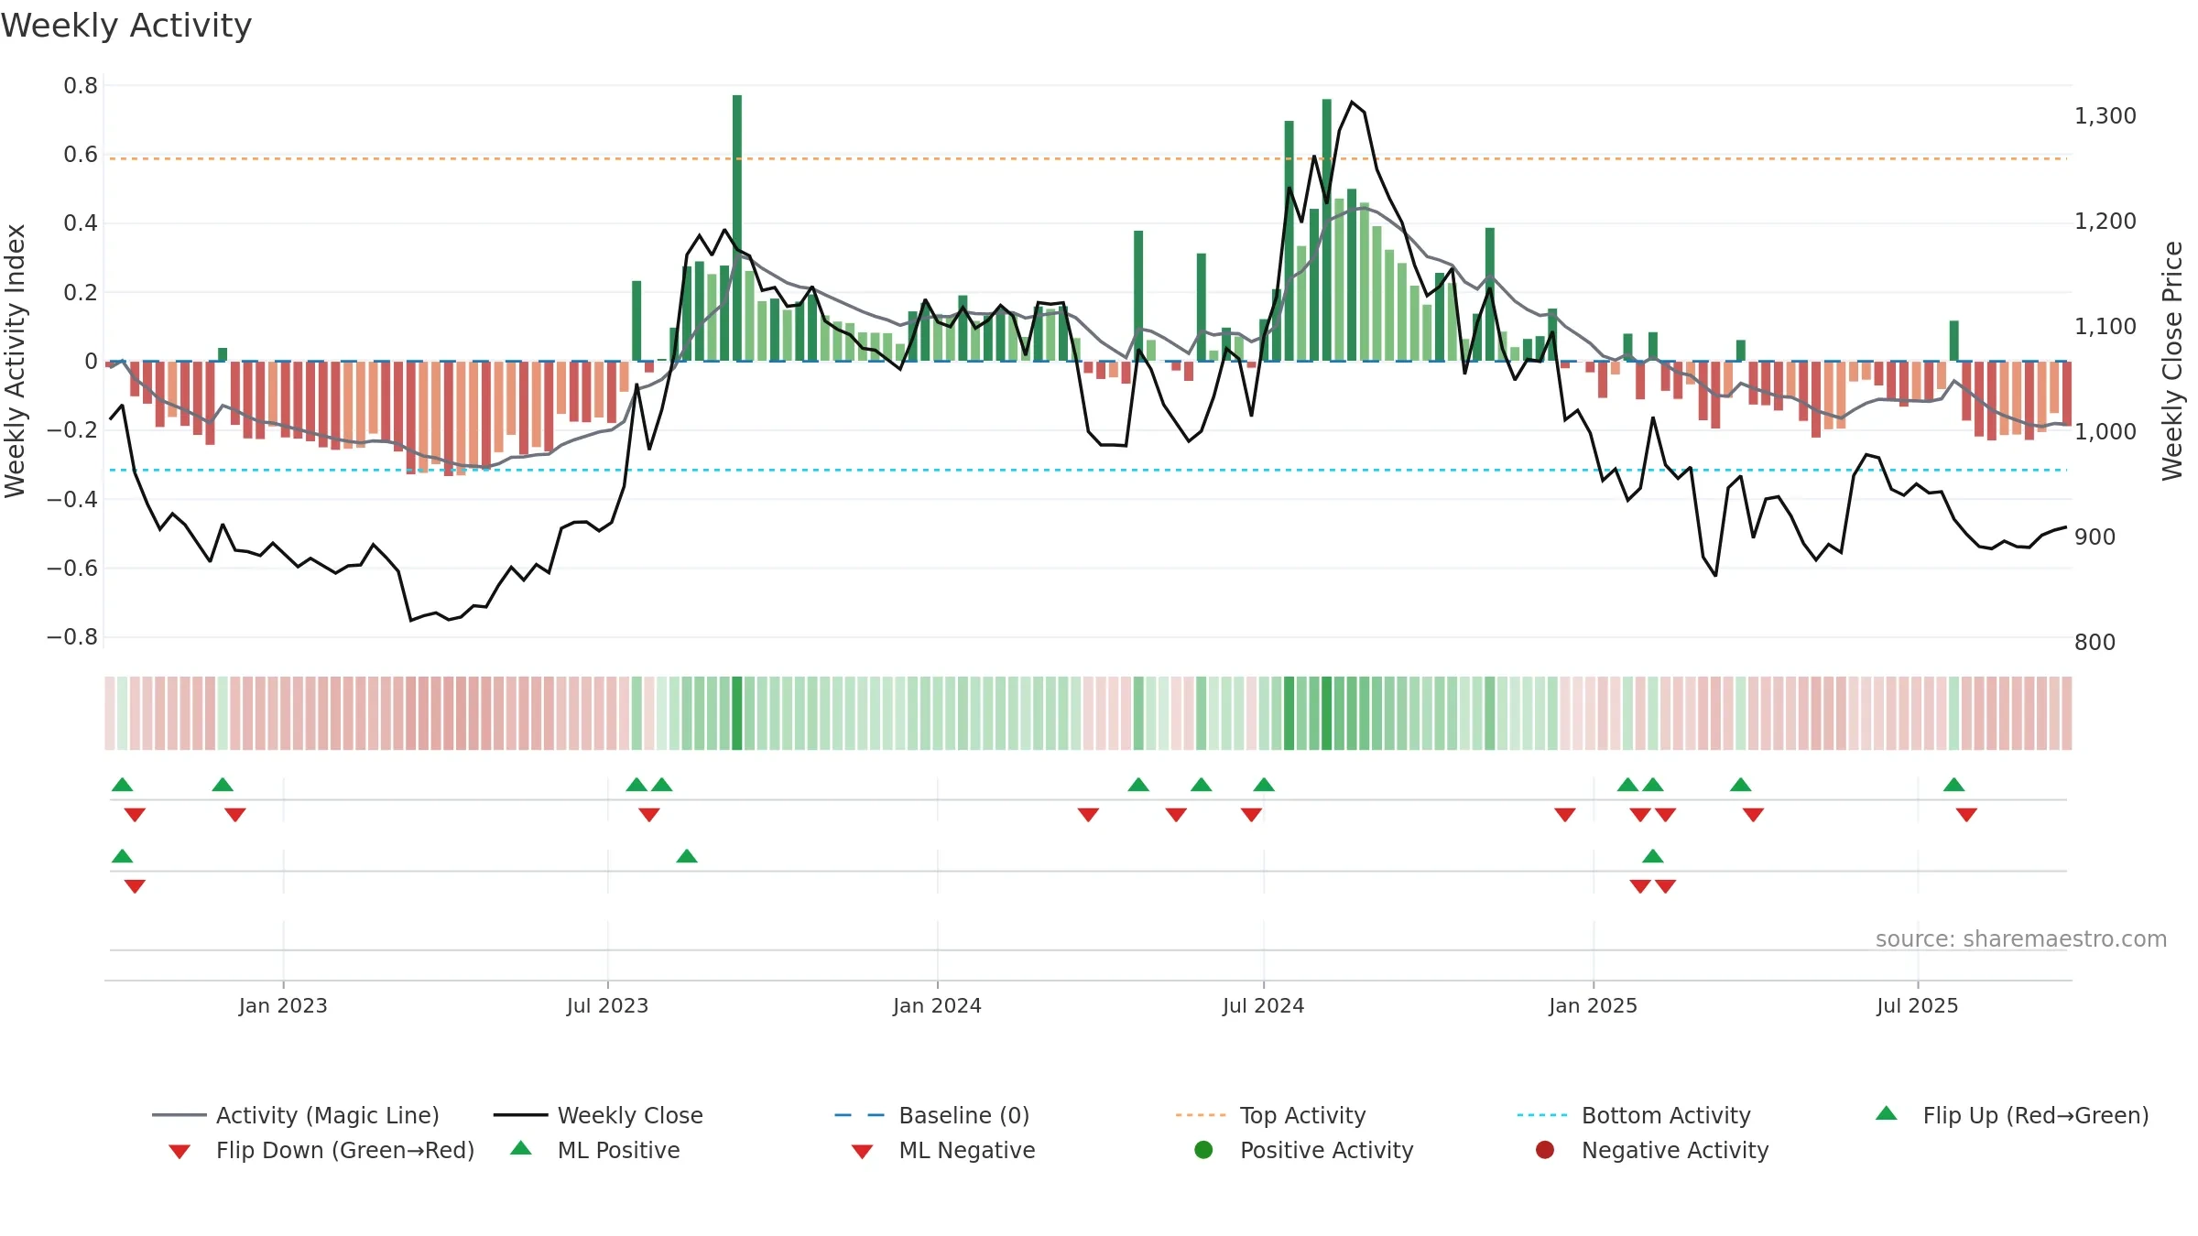Toggle the Baseline (0) legend entry
The width and height of the screenshot is (2198, 1236).
[x=932, y=1115]
